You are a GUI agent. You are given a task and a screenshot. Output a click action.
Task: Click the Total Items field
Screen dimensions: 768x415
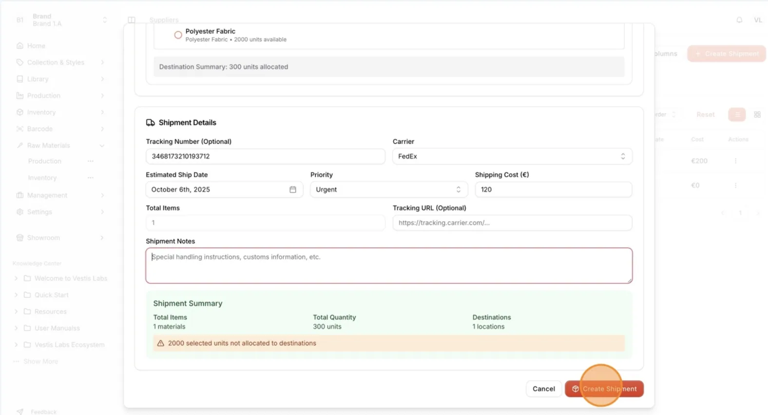[x=265, y=223]
